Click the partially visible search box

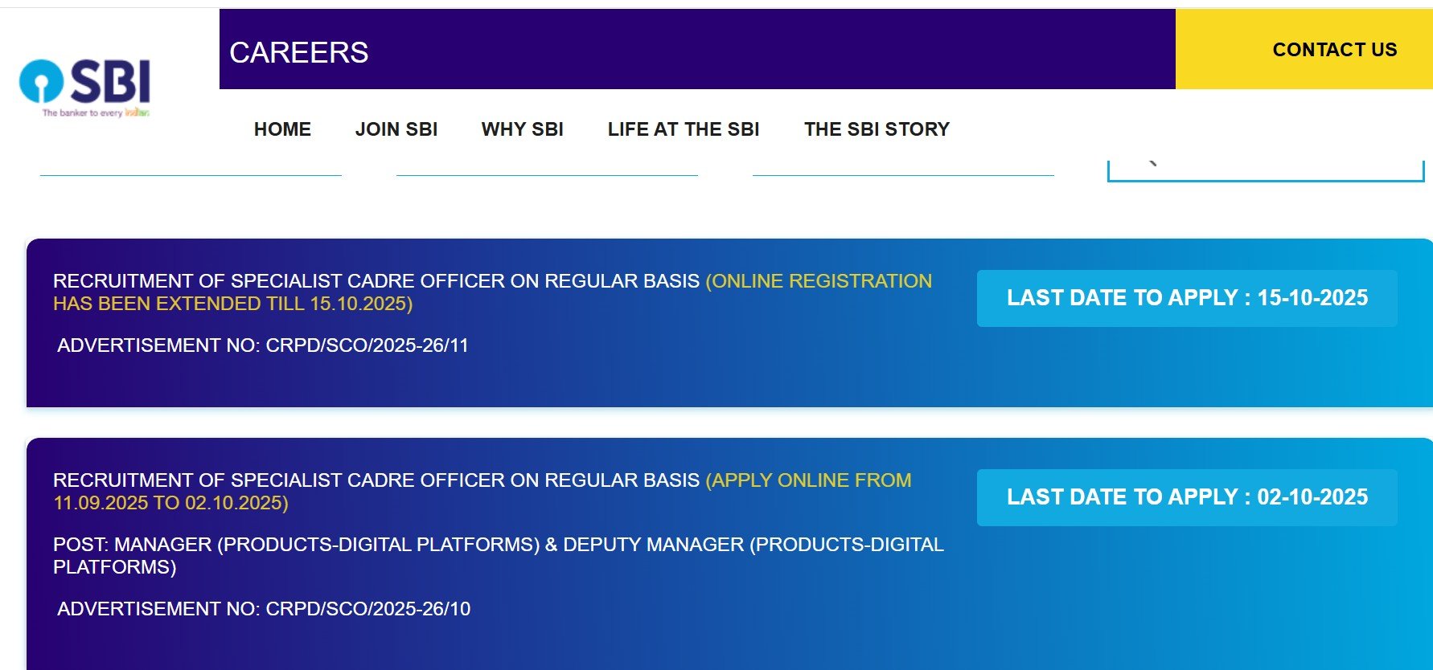click(x=1265, y=170)
